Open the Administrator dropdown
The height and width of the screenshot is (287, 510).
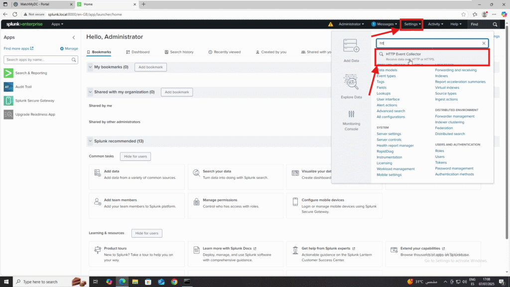pos(351,24)
